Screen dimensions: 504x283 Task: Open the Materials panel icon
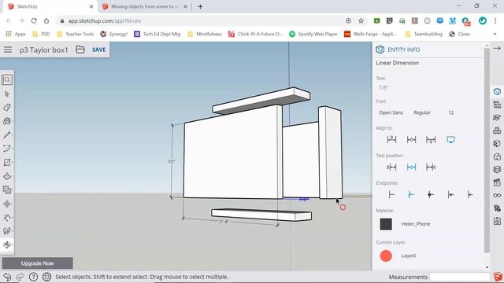[497, 143]
